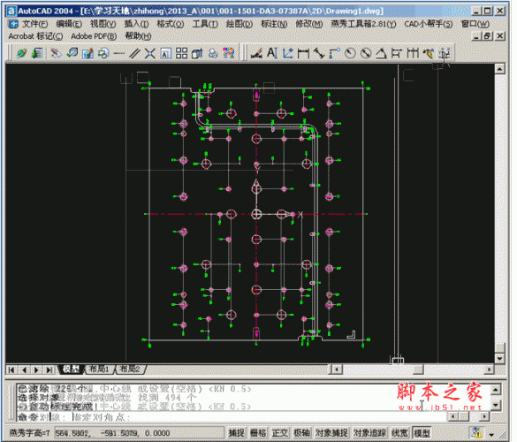
Task: Toggle 栅格 grid display in status bar
Action: click(258, 433)
